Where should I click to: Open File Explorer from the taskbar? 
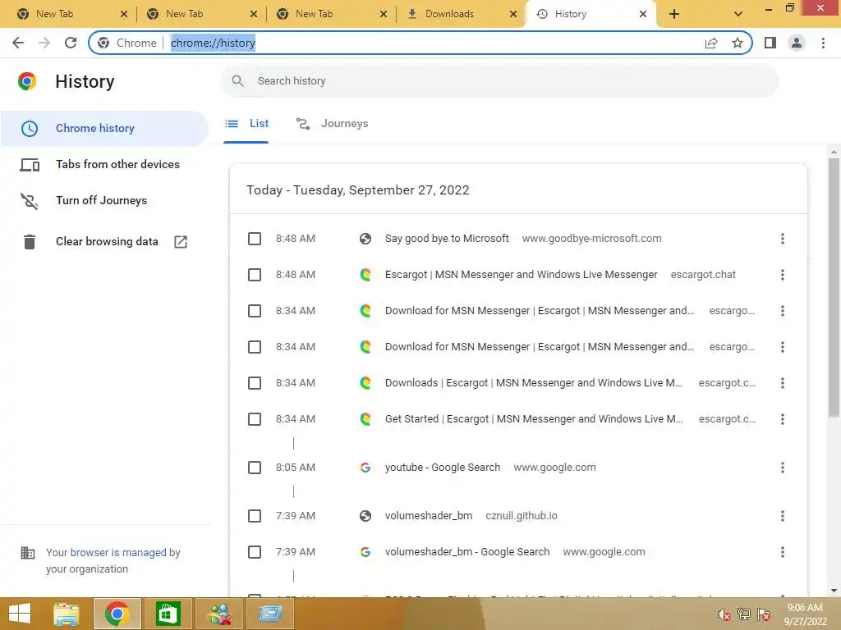(66, 614)
